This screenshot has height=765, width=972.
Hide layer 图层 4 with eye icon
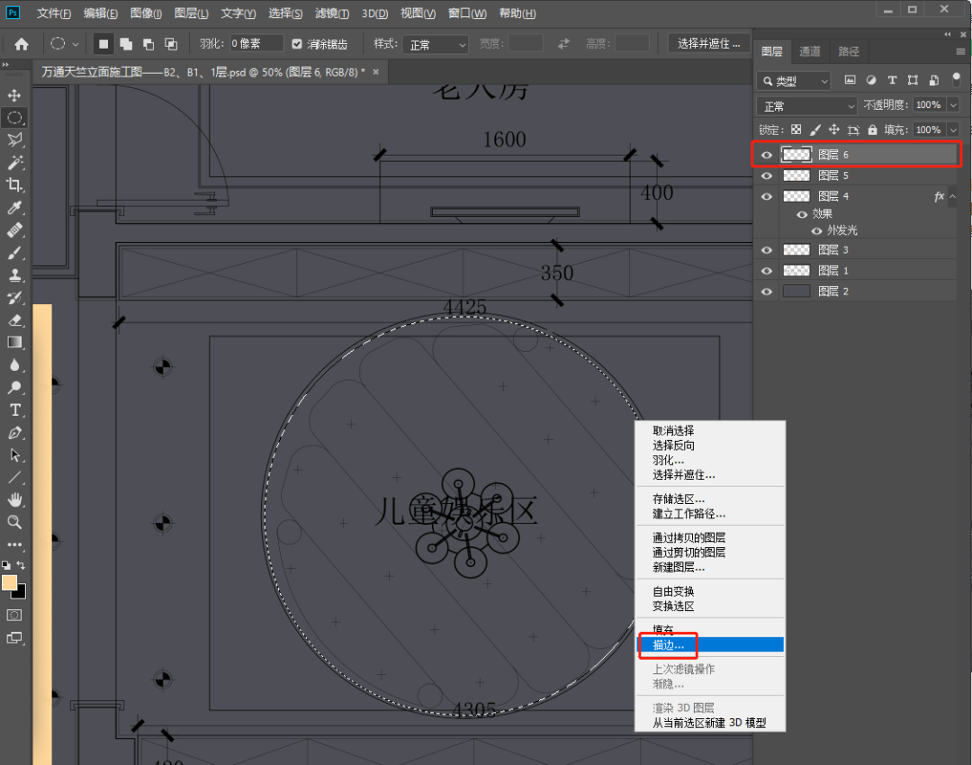click(x=767, y=196)
